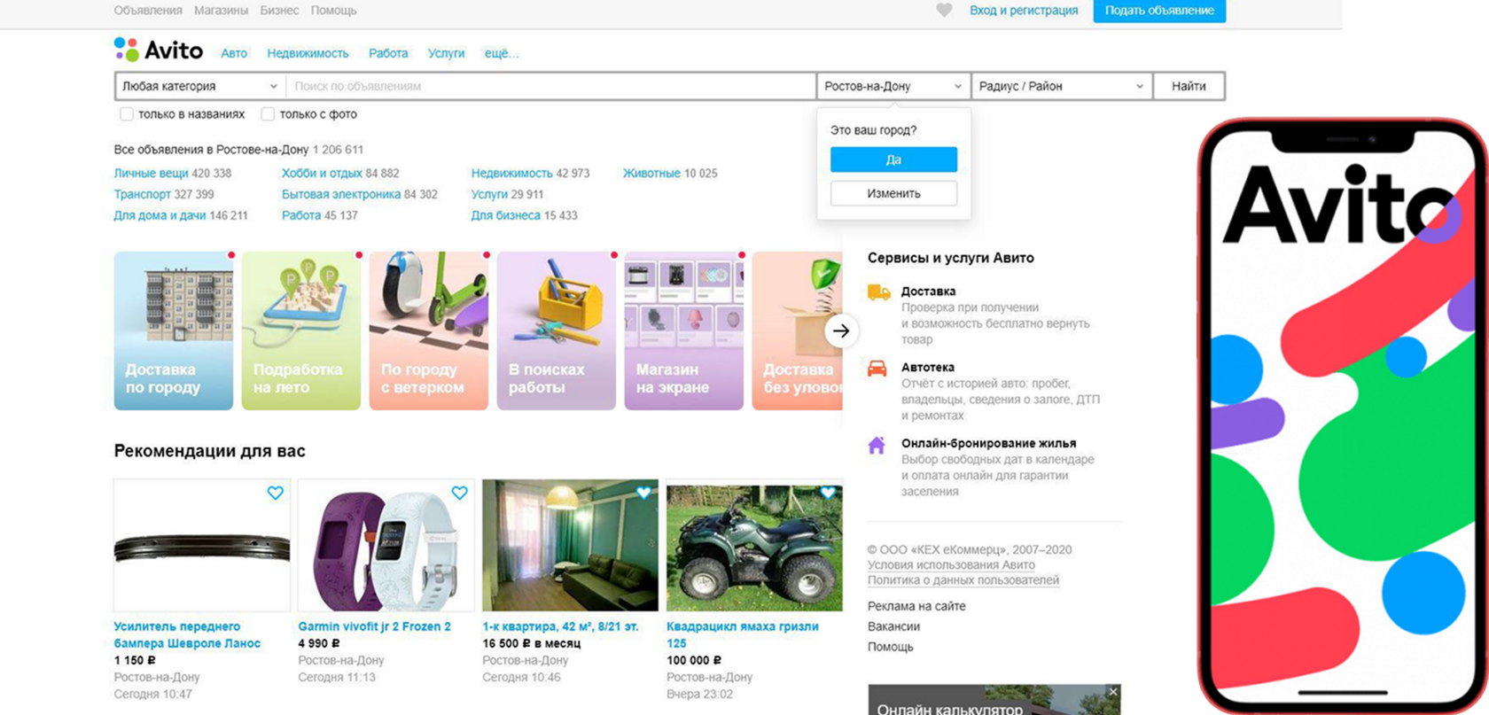1489x715 pixels.
Task: Open По городу с ветерком card
Action: (429, 330)
